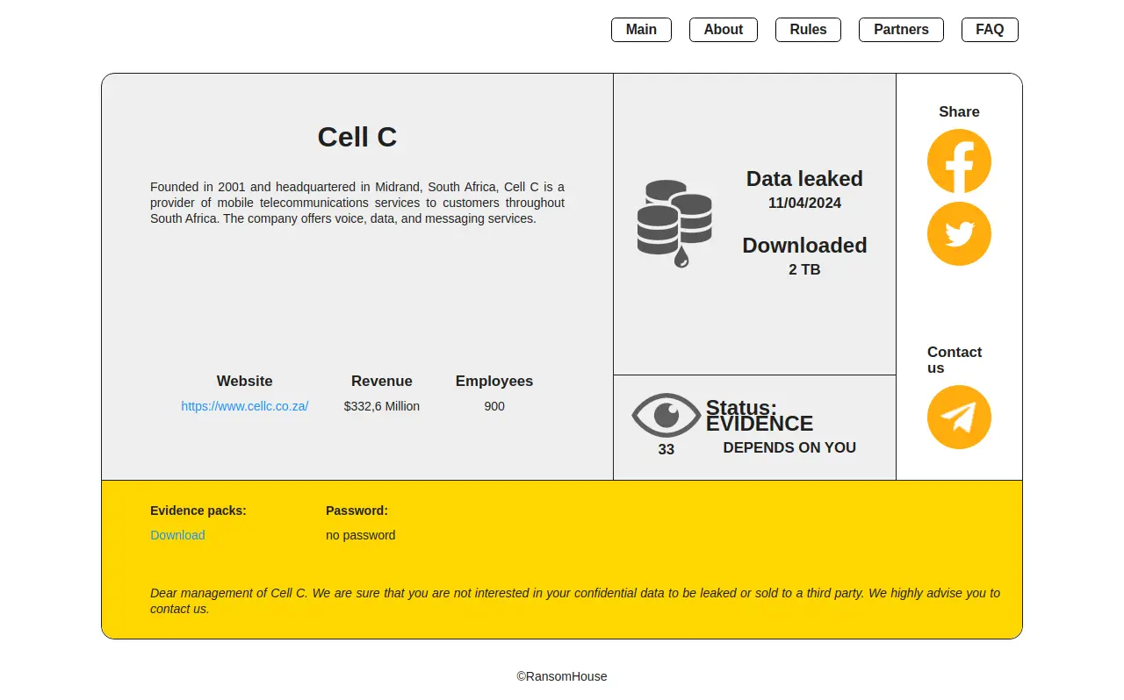Click the $332,6 Million revenue value
The height and width of the screenshot is (700, 1124).
tap(381, 406)
